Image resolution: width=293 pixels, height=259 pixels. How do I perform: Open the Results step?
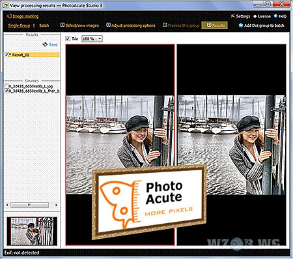(214, 25)
